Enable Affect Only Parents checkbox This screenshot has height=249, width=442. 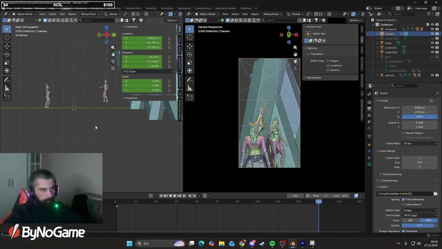tap(328, 70)
